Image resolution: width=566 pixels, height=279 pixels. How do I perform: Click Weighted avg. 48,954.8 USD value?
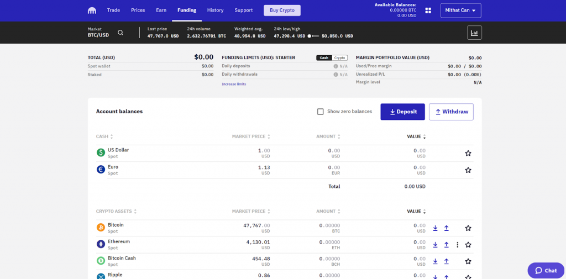250,36
